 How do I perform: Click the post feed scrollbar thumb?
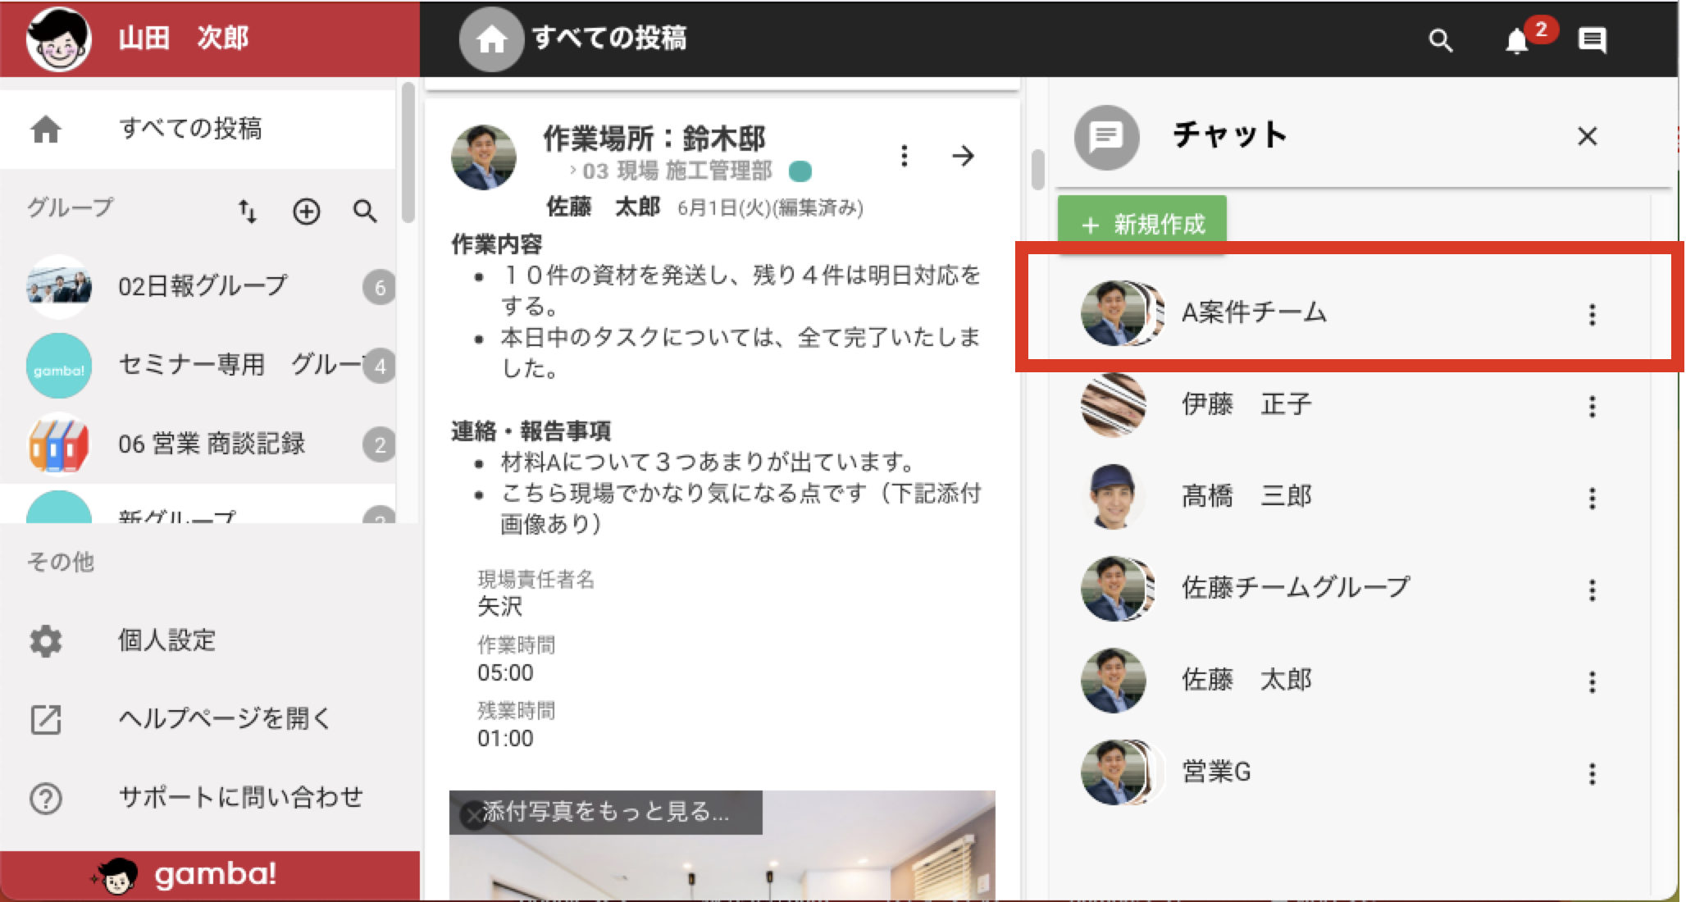(x=1037, y=169)
